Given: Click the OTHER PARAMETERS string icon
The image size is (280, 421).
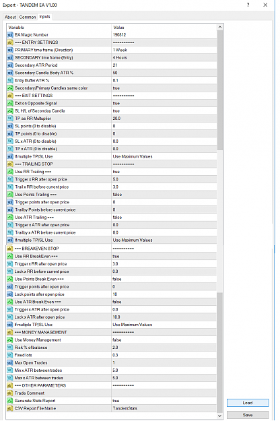Looking at the screenshot, I should coord(9,385).
